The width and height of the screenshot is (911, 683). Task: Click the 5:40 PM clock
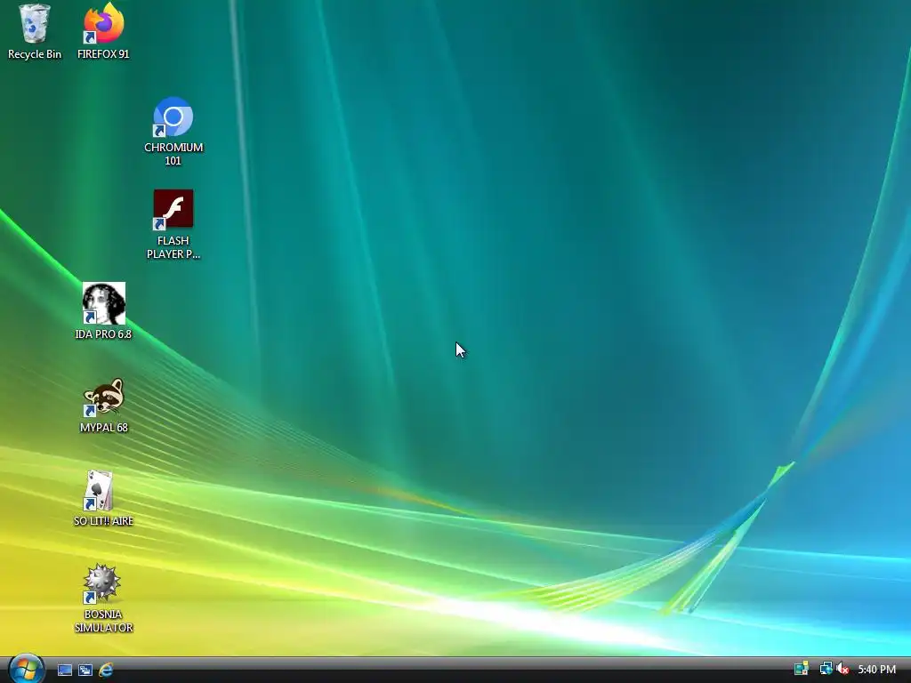pyautogui.click(x=876, y=669)
